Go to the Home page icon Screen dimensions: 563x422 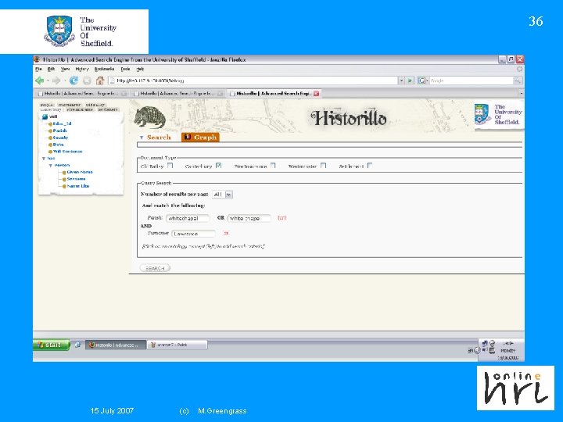[x=99, y=80]
